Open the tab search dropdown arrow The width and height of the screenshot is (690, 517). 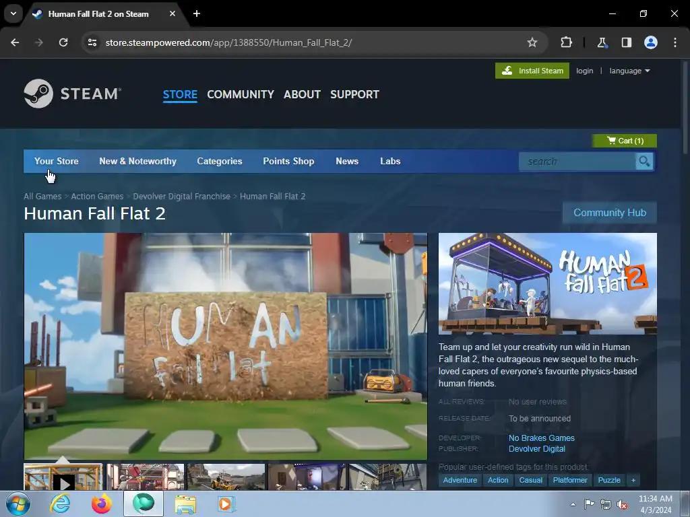coord(13,13)
